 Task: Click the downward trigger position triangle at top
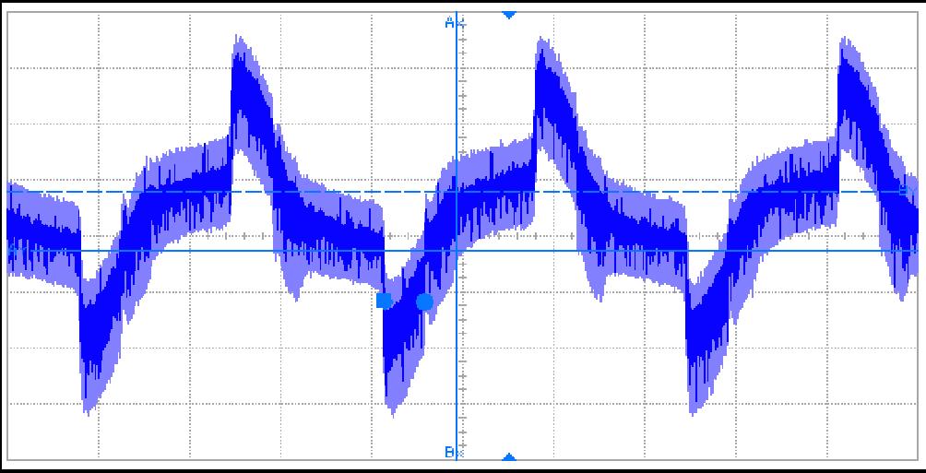coord(509,15)
